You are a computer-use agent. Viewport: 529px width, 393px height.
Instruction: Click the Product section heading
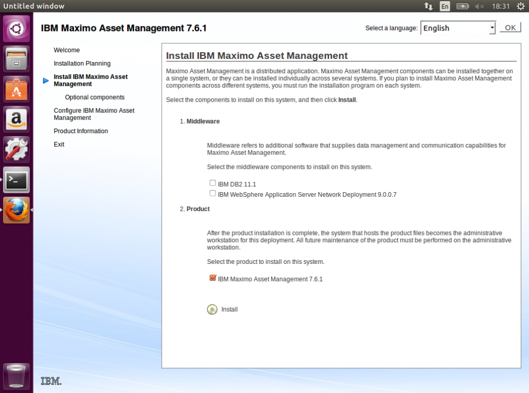pos(198,209)
